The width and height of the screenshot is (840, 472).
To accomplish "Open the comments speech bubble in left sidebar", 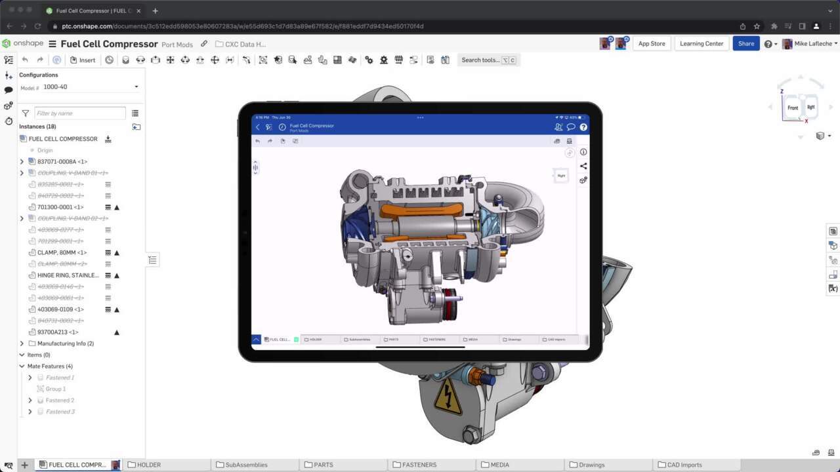I will tap(9, 90).
